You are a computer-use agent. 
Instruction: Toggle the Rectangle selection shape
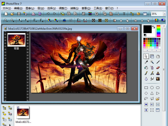(146, 88)
